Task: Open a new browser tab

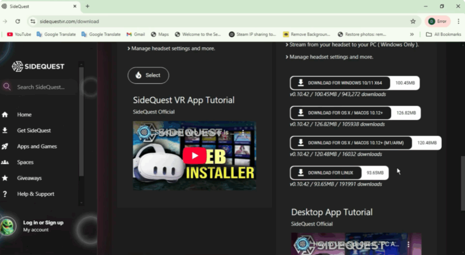Action: click(x=87, y=6)
